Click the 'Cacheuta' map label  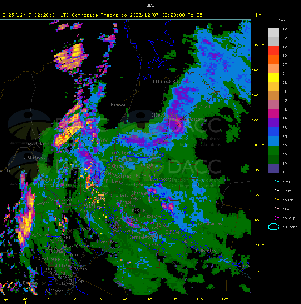click(62, 203)
